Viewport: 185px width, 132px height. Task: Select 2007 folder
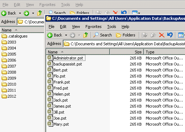(x=9, y=66)
